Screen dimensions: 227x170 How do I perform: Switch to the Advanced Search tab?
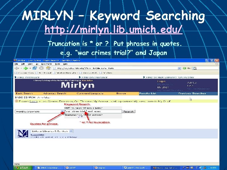[x=55, y=93]
